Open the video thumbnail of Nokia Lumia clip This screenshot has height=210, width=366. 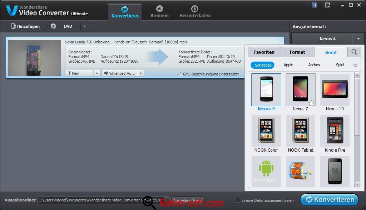[34, 58]
